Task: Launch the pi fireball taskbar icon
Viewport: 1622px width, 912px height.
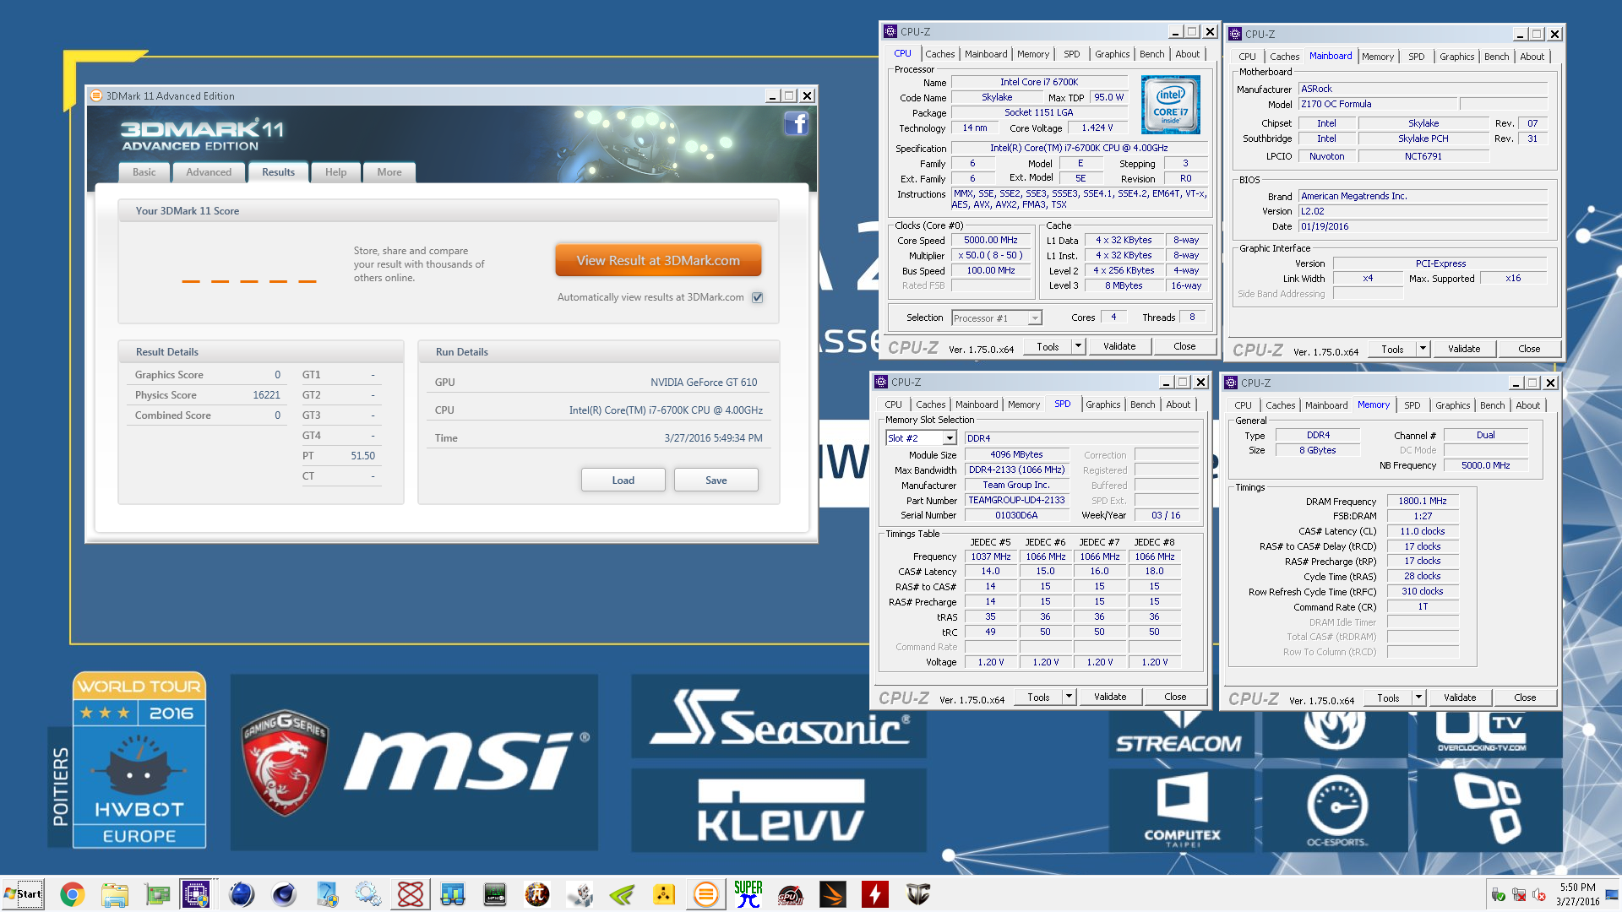Action: 537,894
